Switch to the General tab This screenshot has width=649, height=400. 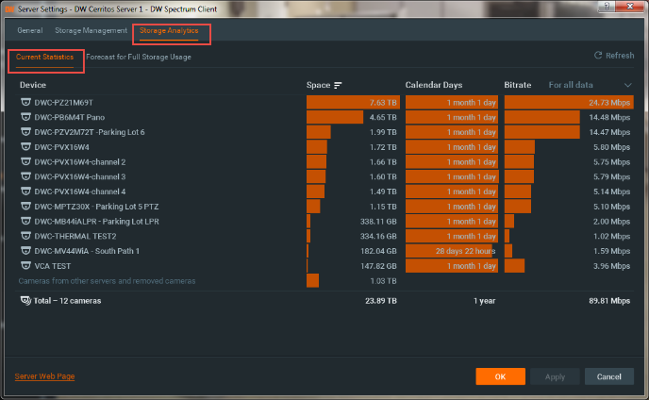[x=29, y=31]
